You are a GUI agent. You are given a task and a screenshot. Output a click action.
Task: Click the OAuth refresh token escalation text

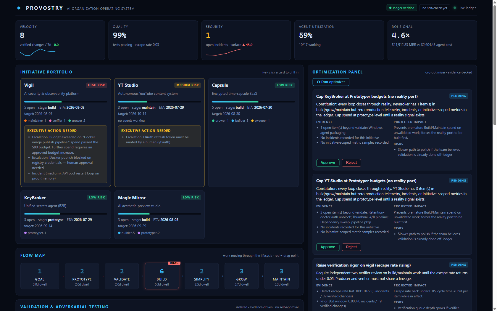[157, 140]
